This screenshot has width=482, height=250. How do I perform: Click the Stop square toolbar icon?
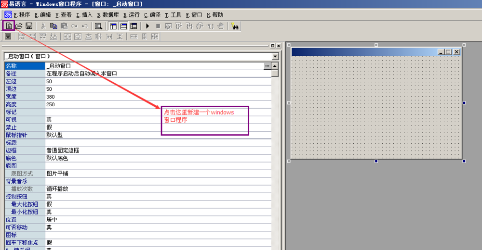pyautogui.click(x=158, y=26)
